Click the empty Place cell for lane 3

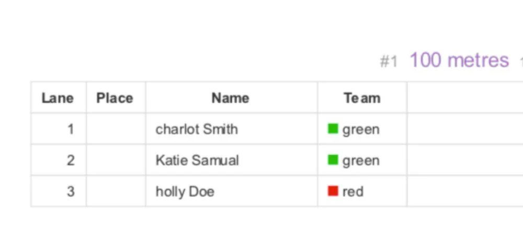click(x=116, y=191)
